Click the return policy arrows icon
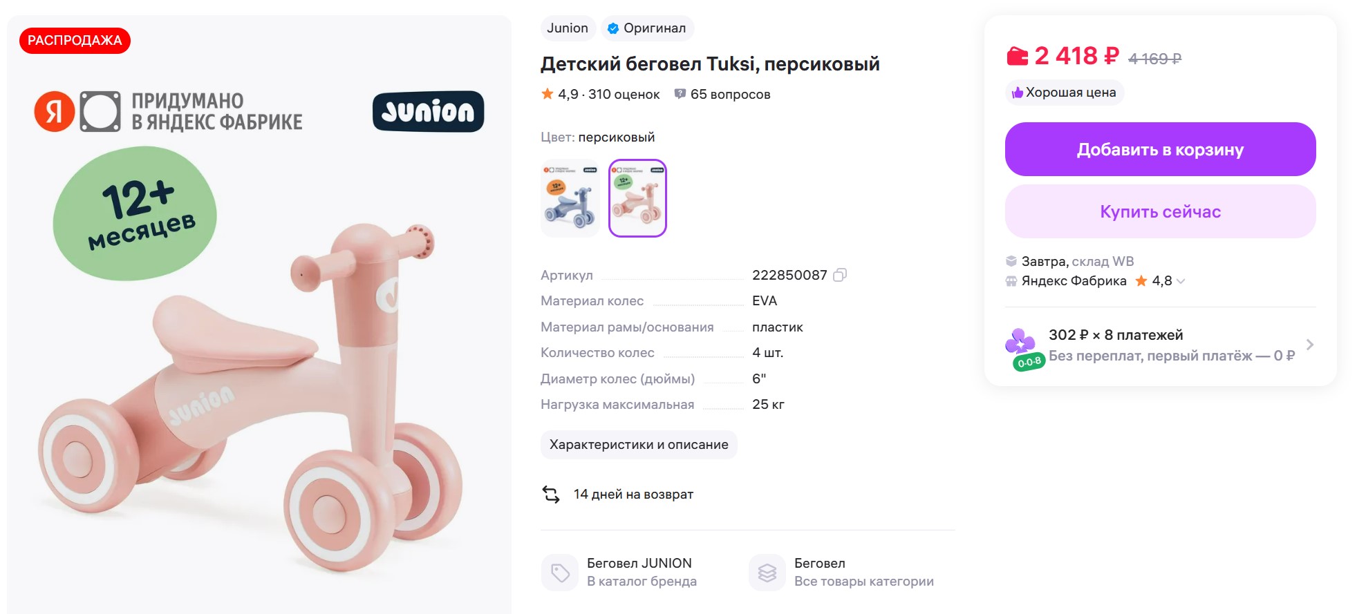The image size is (1357, 614). point(551,495)
